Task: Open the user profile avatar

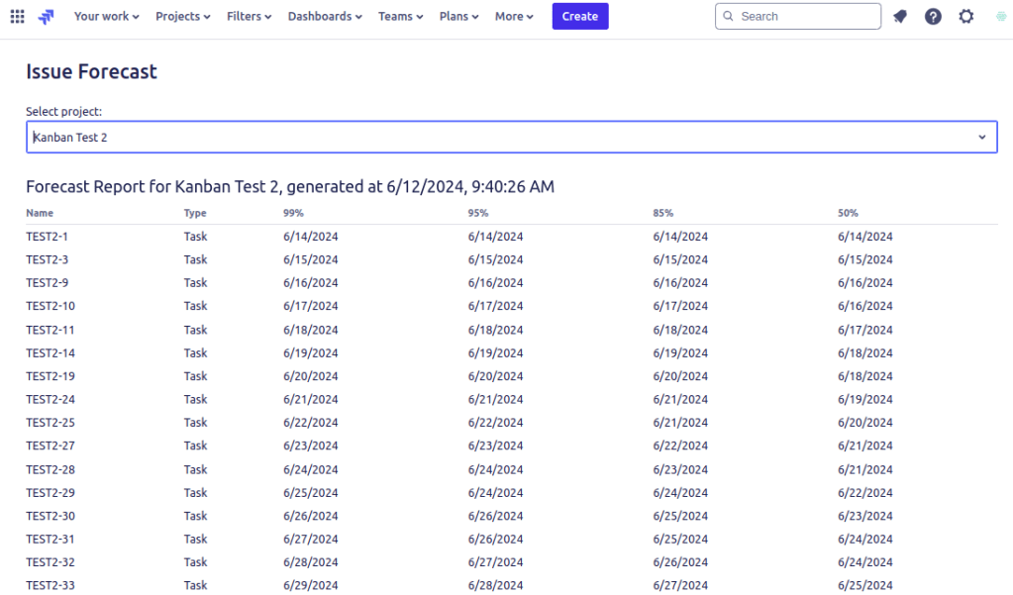Action: [1000, 16]
